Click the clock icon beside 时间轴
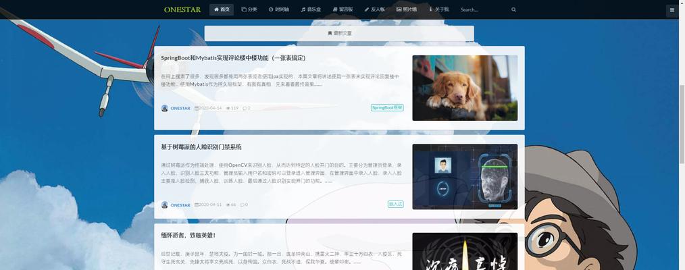Screen dimensions: 685x270 point(271,9)
